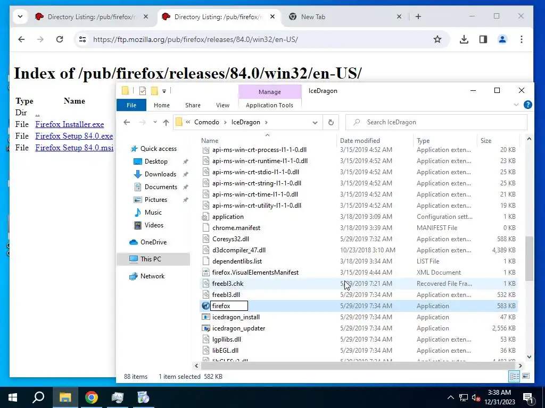The width and height of the screenshot is (545, 408).
Task: Open Firefox Installer.exe link
Action: pyautogui.click(x=70, y=124)
